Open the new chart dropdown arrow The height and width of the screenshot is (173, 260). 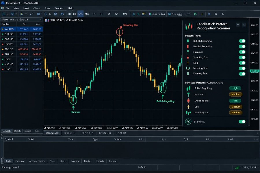[x=8, y=14]
